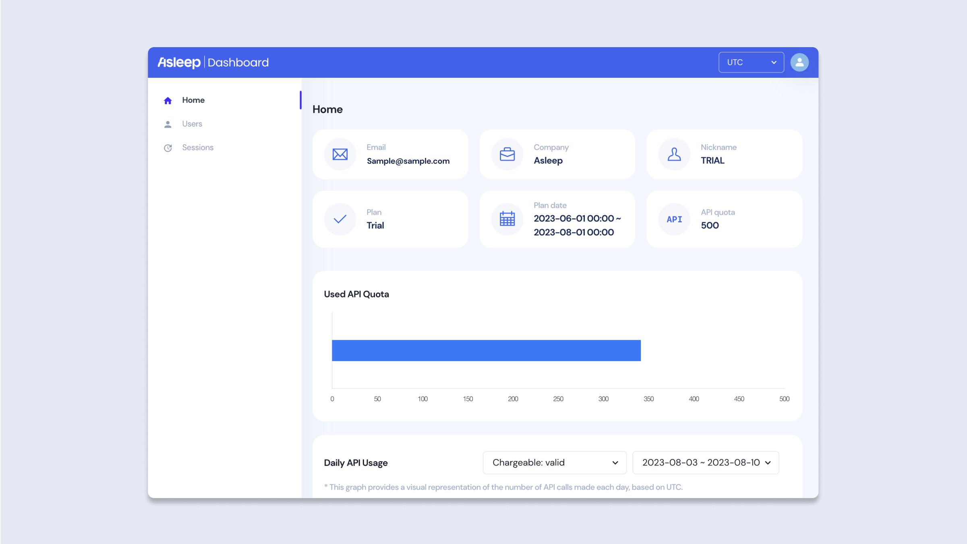Click the email icon on profile card
967x544 pixels.
(340, 154)
